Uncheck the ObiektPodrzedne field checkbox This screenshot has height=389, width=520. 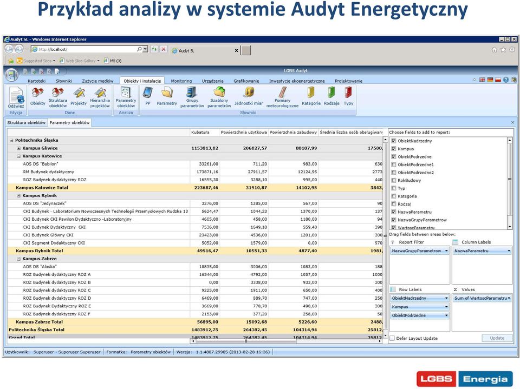(394, 156)
